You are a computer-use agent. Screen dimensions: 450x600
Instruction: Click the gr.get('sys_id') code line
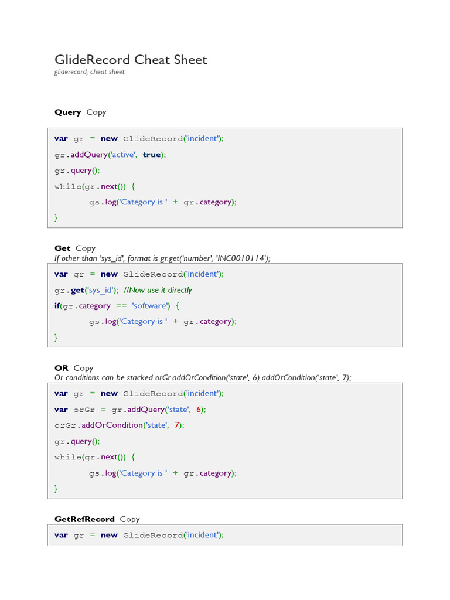[87, 290]
